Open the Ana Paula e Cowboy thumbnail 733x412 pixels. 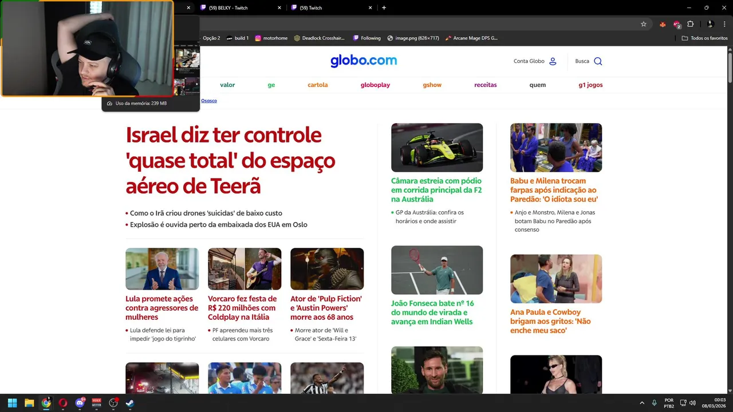tap(556, 279)
